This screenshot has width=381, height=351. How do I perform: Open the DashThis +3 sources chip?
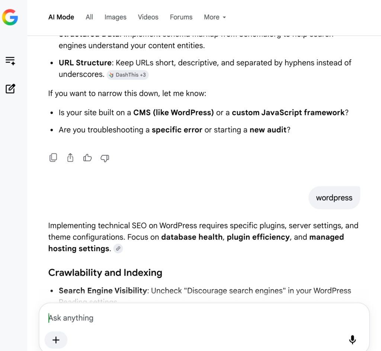tap(128, 75)
